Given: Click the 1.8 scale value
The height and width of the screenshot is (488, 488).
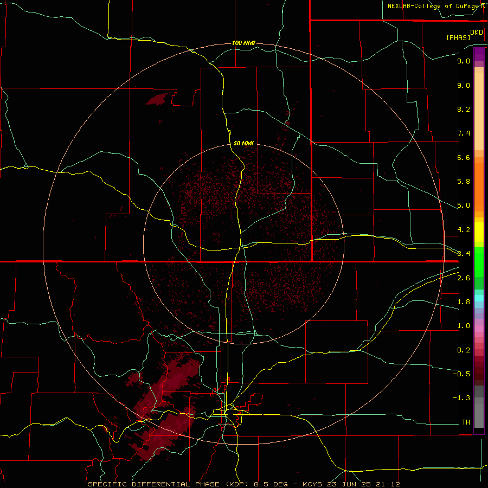Looking at the screenshot, I should pos(464,302).
